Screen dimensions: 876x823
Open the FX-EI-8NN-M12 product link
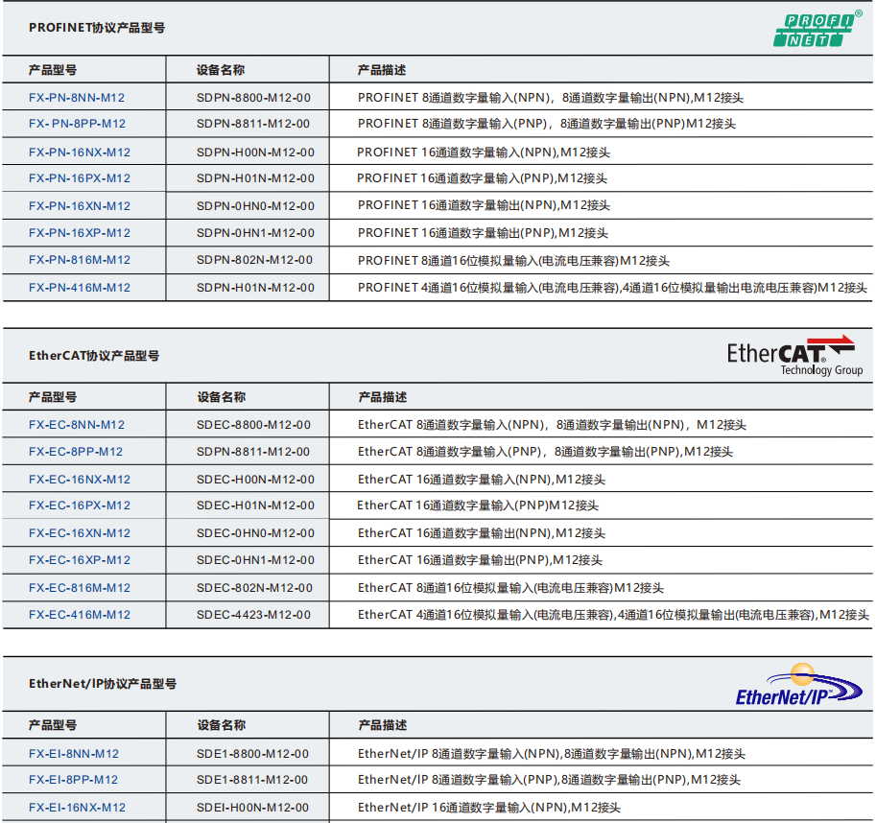pyautogui.click(x=74, y=754)
